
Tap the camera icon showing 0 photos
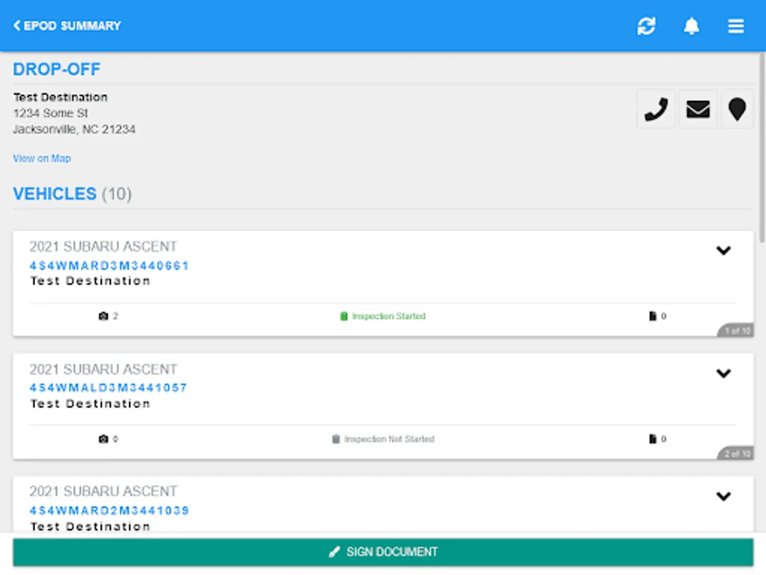(x=103, y=439)
